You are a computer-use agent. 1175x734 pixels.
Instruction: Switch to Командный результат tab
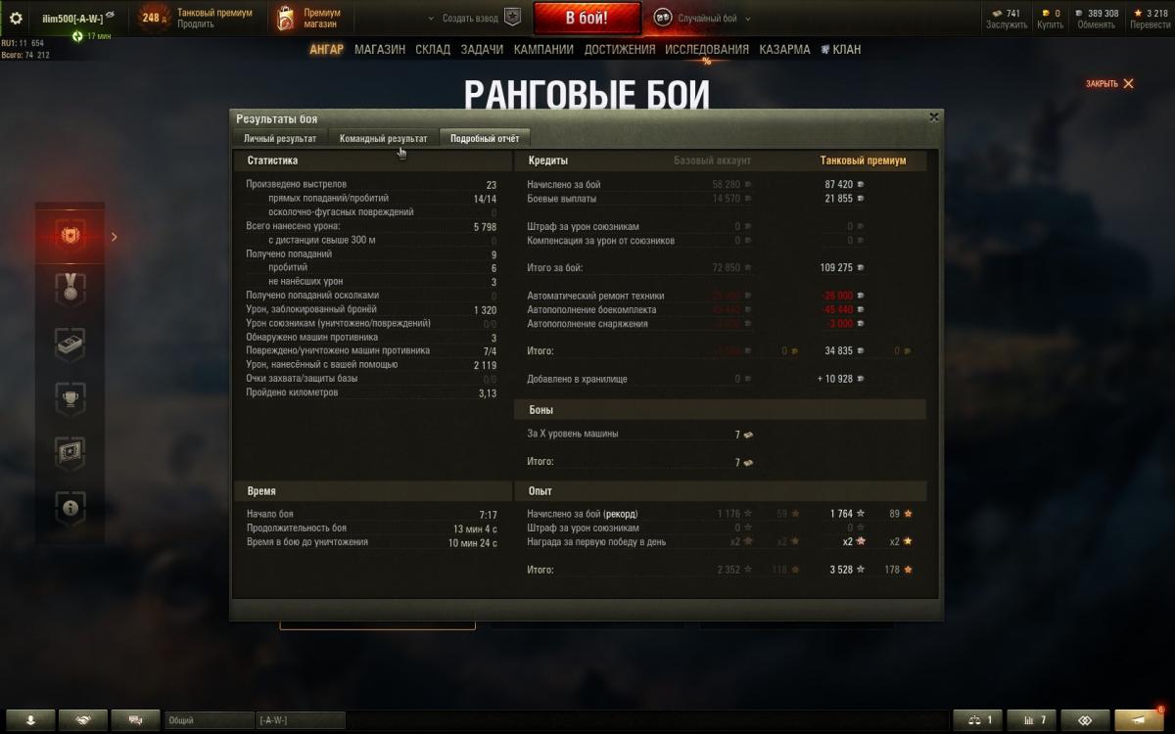(383, 138)
